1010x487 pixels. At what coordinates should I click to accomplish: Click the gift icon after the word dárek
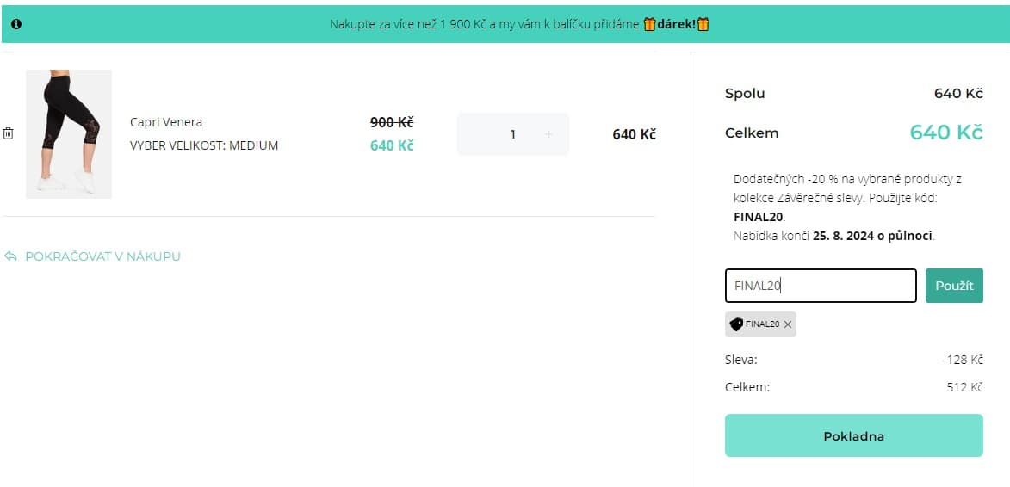(x=703, y=24)
